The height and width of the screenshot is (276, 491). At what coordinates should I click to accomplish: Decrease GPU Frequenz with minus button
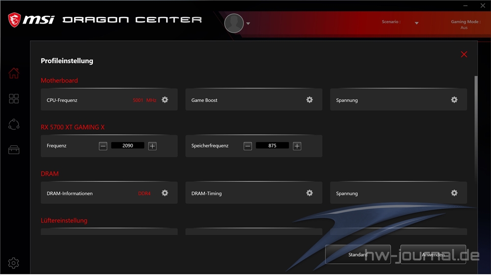[103, 146]
